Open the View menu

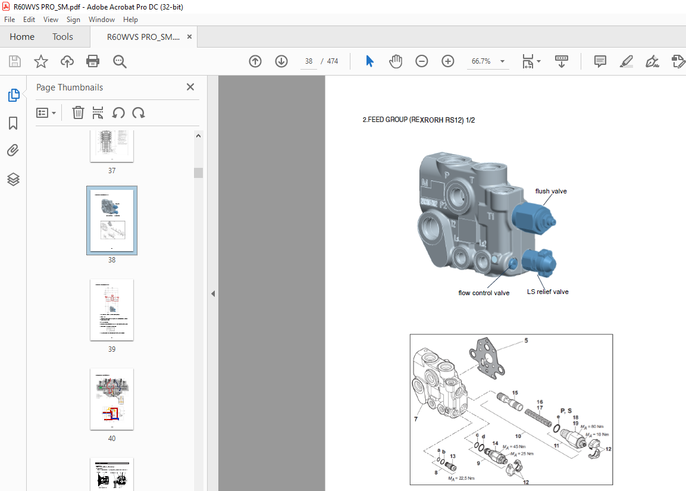click(51, 20)
